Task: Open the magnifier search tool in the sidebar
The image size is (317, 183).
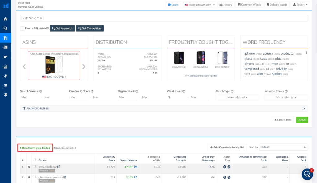Action: pyautogui.click(x=6, y=28)
